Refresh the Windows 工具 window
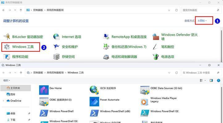Screen dimensions: 223x123 pyautogui.click(x=176, y=73)
